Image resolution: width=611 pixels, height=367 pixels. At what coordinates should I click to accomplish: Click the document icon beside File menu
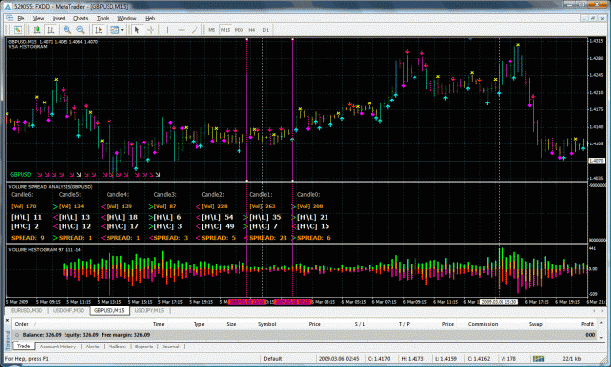coord(9,18)
